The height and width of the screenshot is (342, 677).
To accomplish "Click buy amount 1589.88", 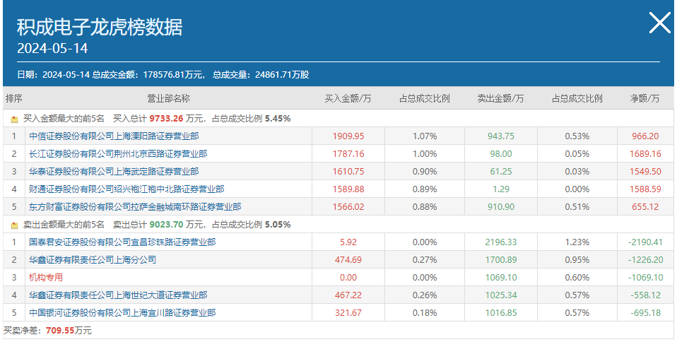I will tap(348, 189).
